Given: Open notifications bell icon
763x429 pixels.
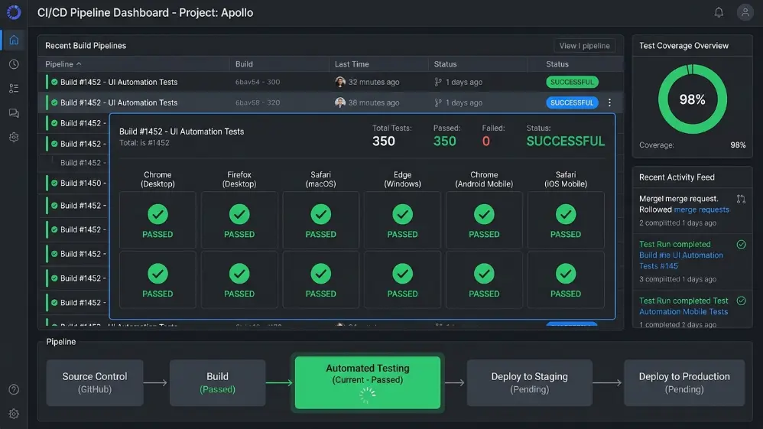Looking at the screenshot, I should click(x=719, y=12).
